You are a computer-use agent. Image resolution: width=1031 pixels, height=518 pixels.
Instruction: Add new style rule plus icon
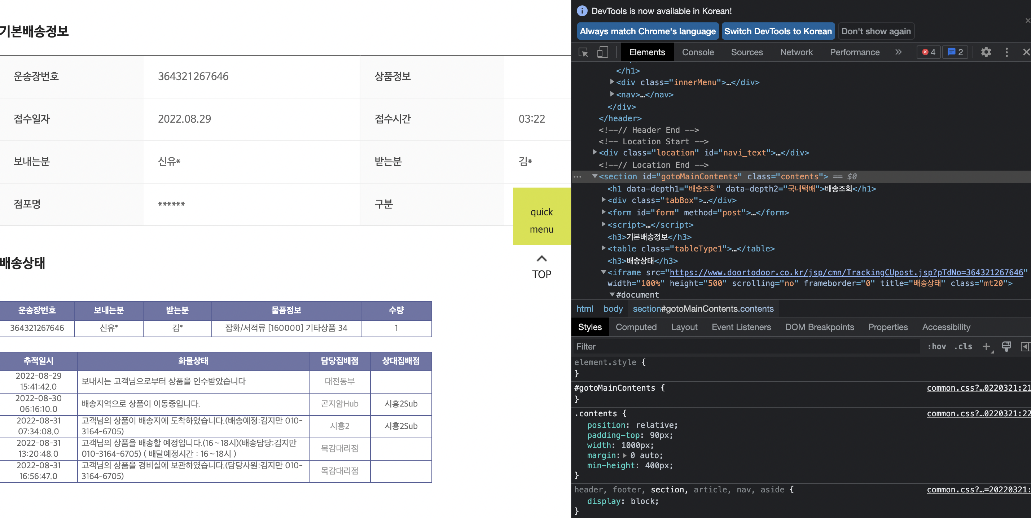pyautogui.click(x=986, y=346)
